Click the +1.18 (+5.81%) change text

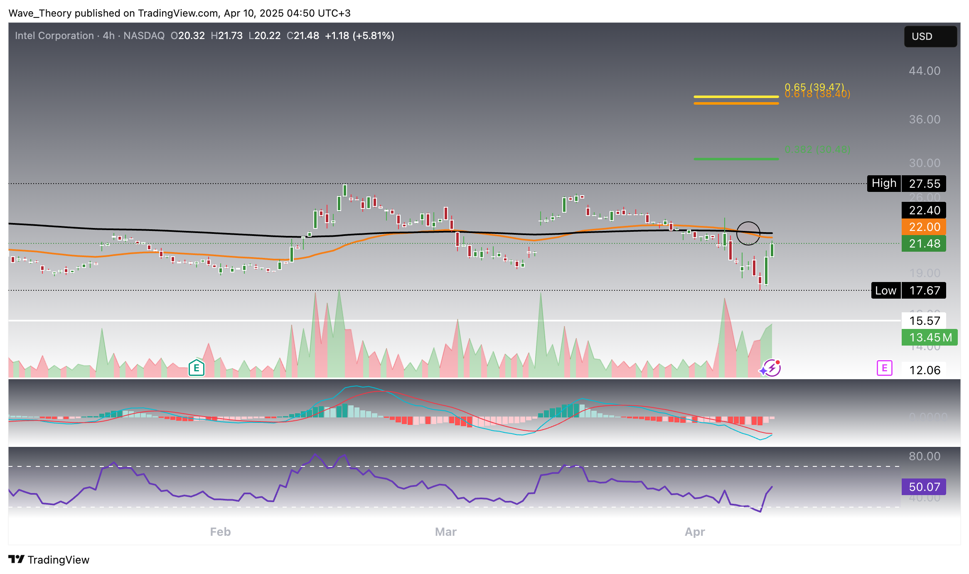359,36
